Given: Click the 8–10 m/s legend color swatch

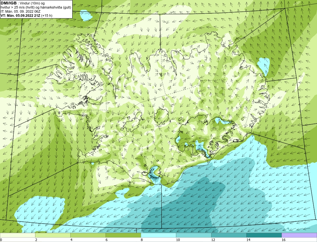Looking at the screenshot, I should click(x=158, y=235).
